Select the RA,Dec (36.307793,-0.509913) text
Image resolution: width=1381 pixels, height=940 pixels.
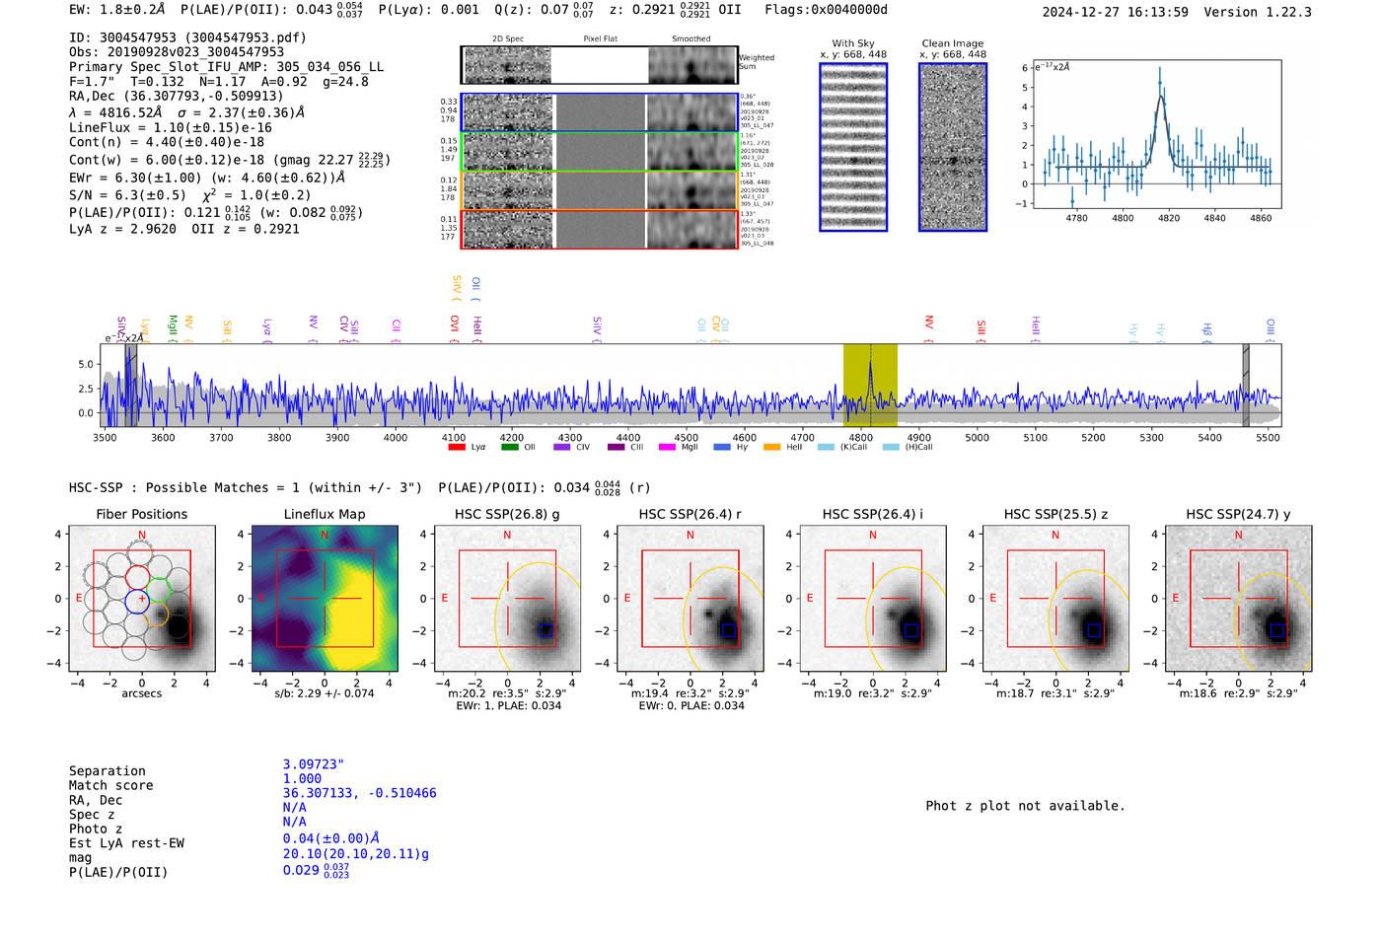177,96
